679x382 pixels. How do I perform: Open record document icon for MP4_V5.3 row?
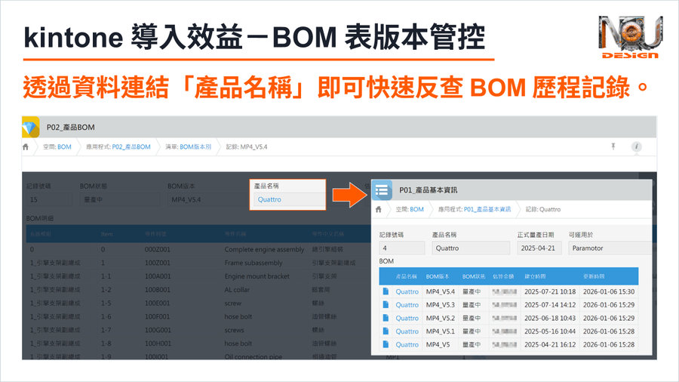386,304
